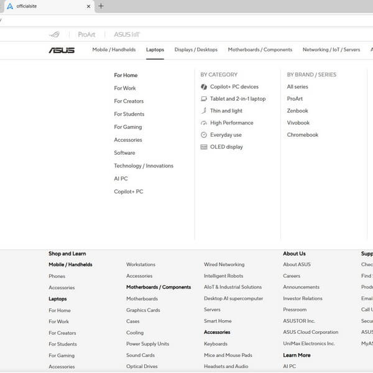View All series laptops
The width and height of the screenshot is (373, 373).
point(297,87)
